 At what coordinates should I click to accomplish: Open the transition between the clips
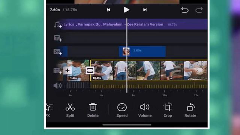(x=90, y=70)
